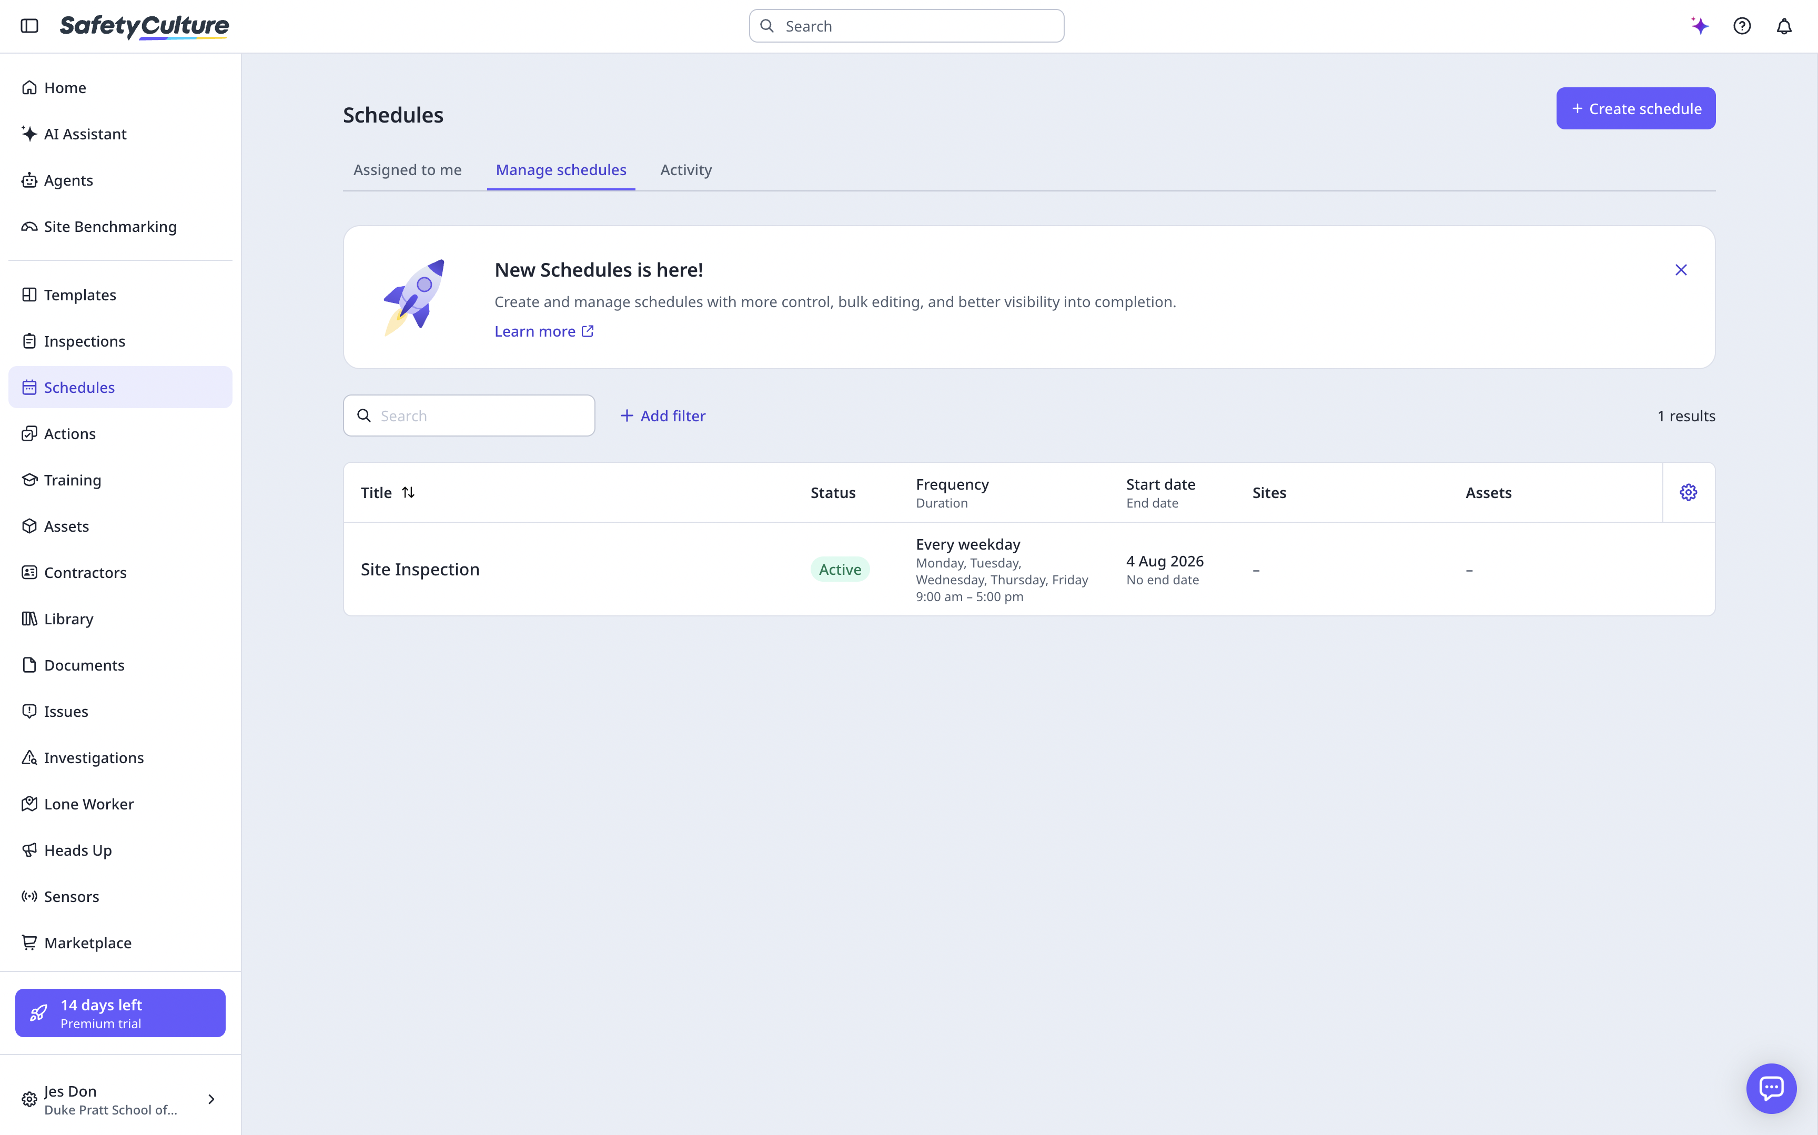Click the Sites column header
1818x1135 pixels.
tap(1269, 493)
